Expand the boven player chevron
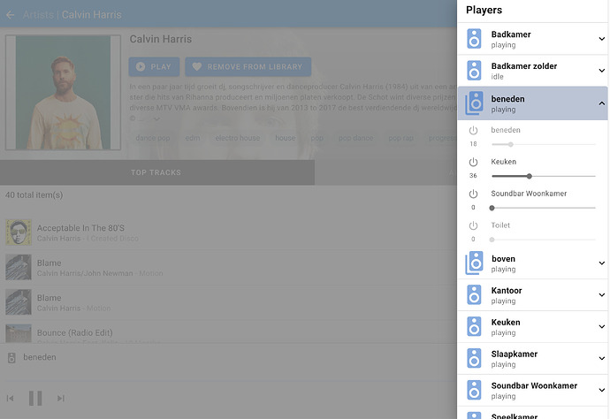The image size is (610, 419). 601,263
